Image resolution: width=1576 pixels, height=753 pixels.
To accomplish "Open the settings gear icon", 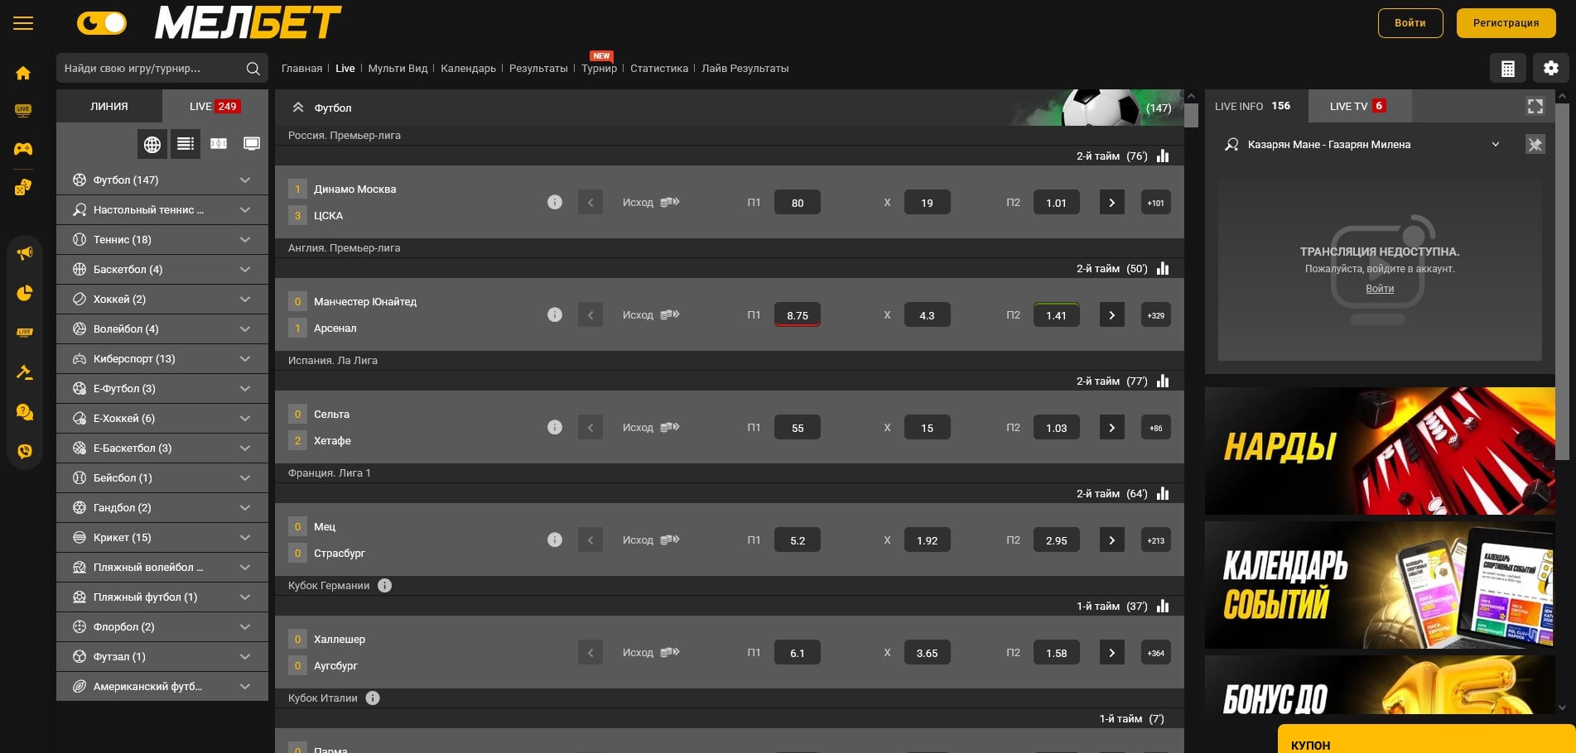I will point(1550,69).
